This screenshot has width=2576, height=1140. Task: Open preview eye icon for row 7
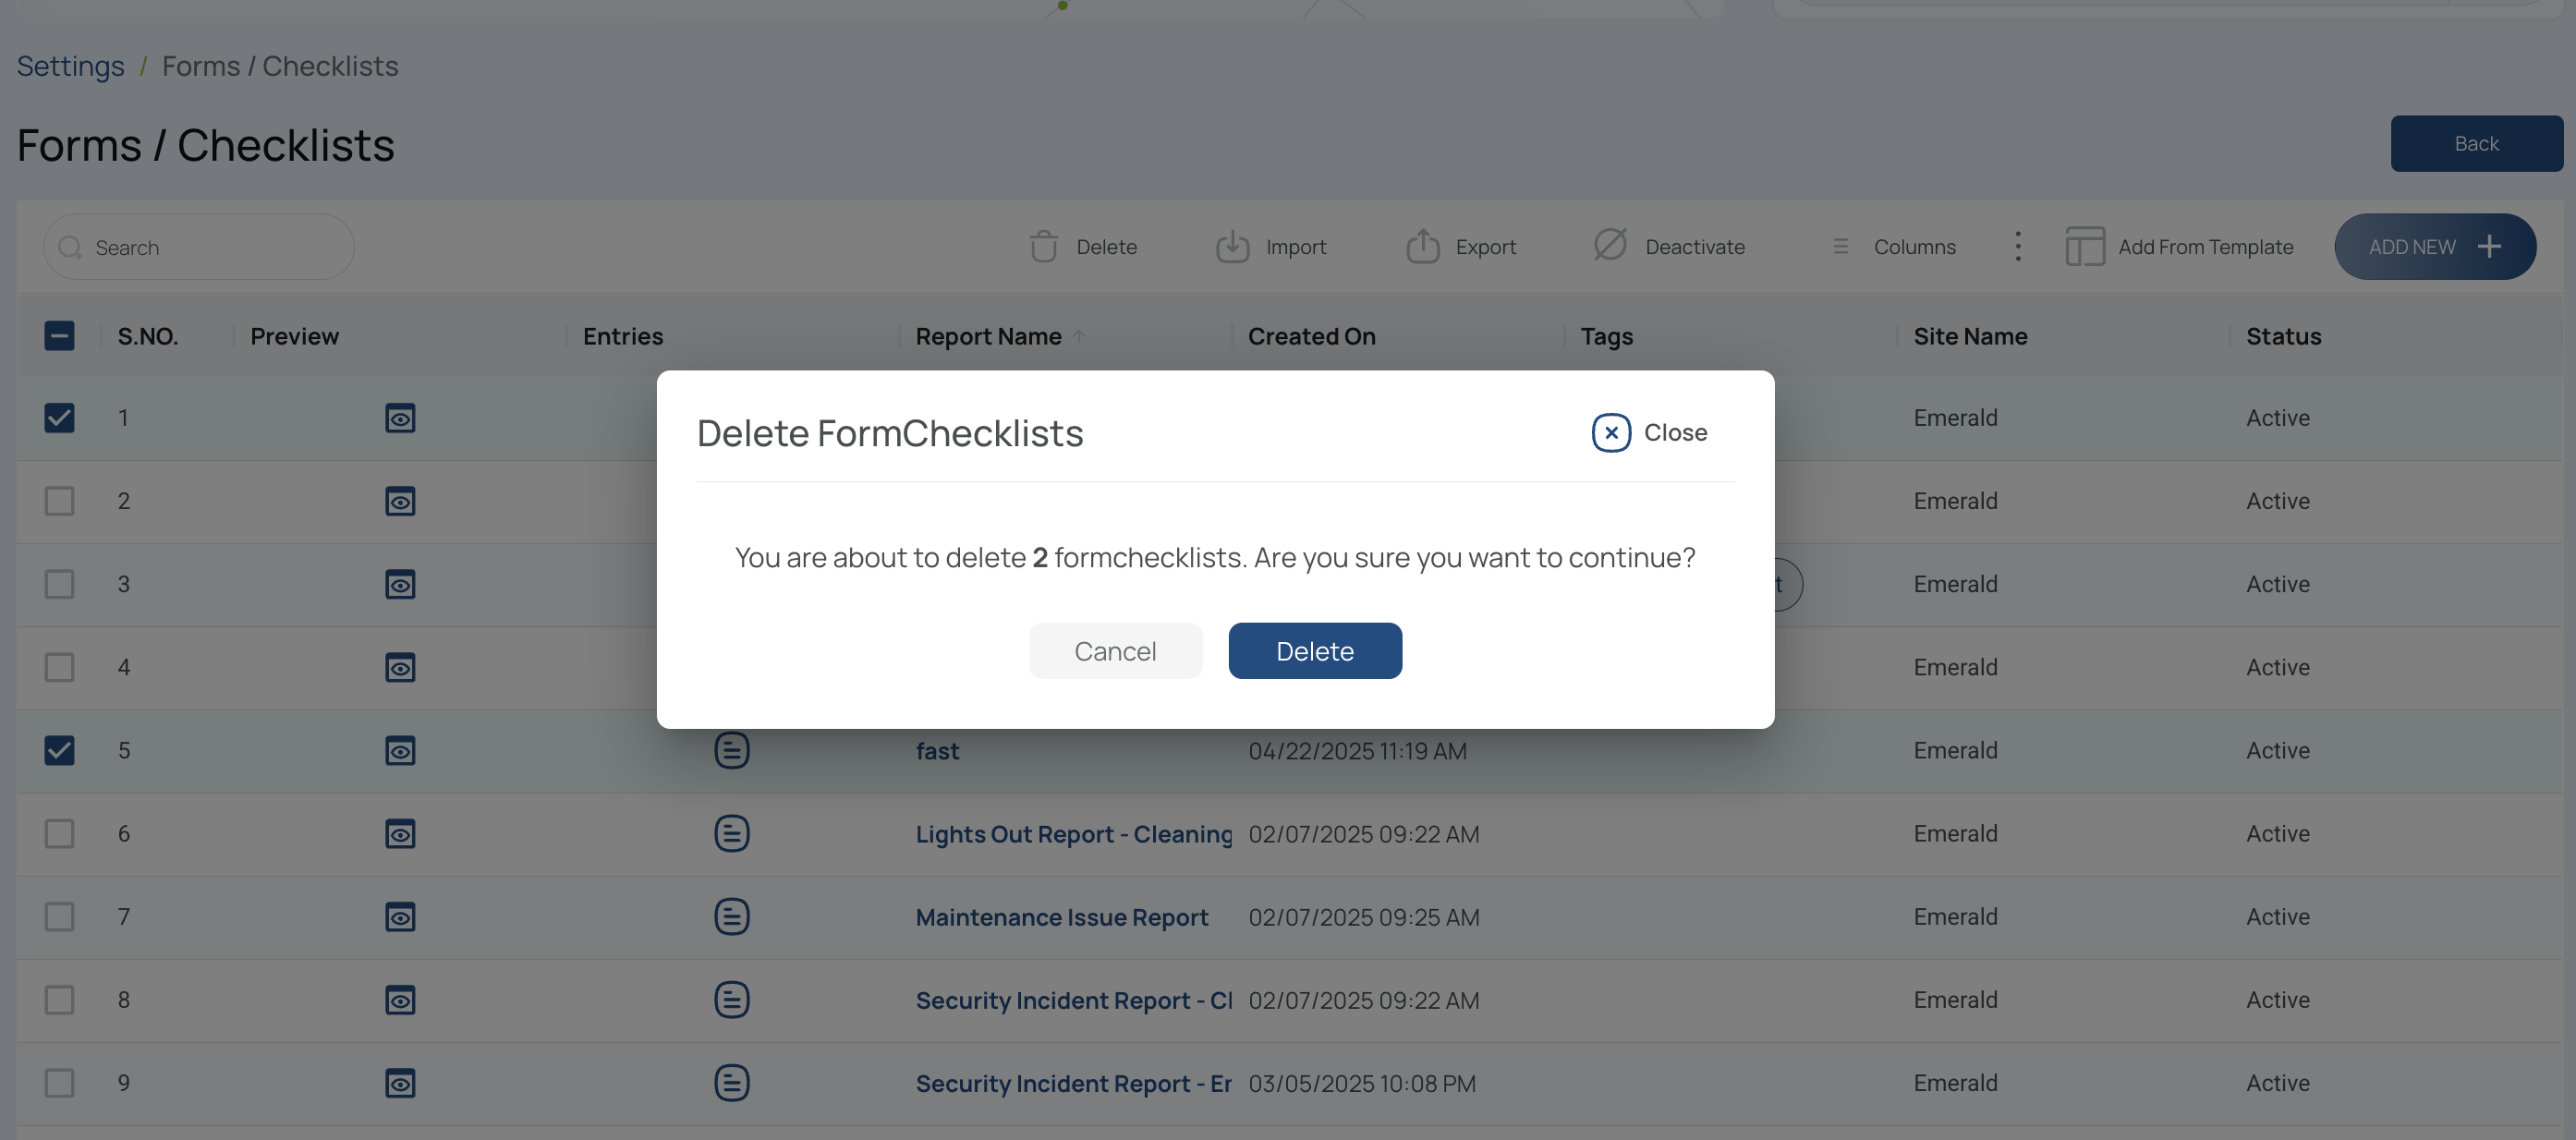pos(400,916)
